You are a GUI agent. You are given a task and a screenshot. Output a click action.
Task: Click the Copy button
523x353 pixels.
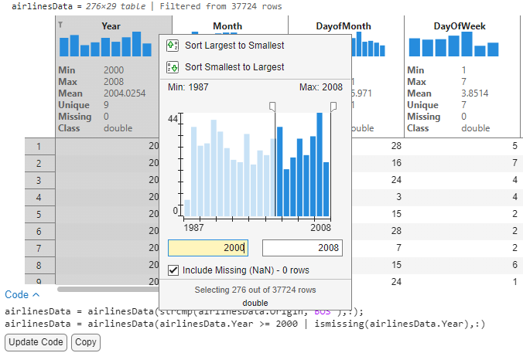pos(86,342)
